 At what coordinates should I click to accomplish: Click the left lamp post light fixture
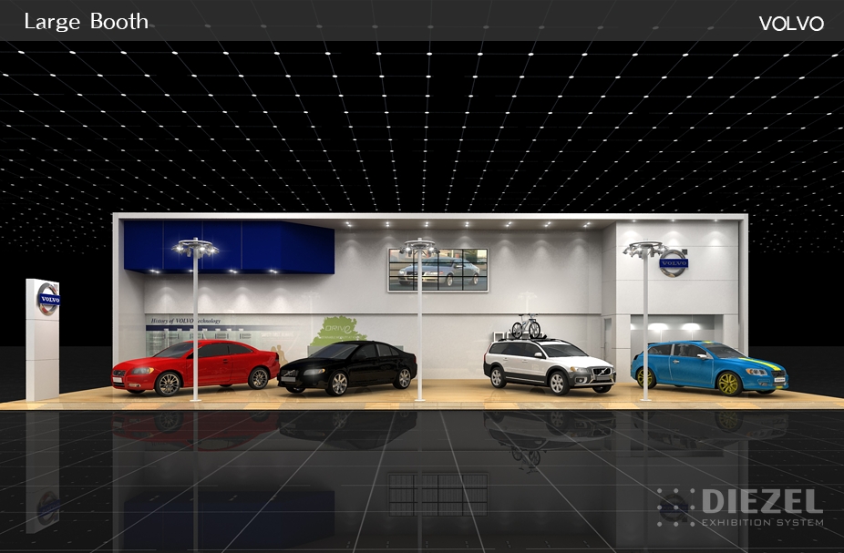[196, 247]
